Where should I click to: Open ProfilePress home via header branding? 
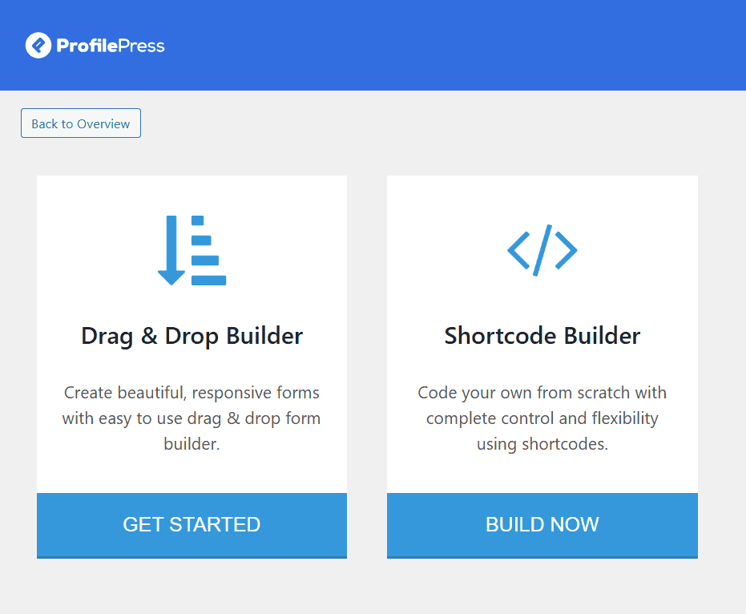[95, 46]
